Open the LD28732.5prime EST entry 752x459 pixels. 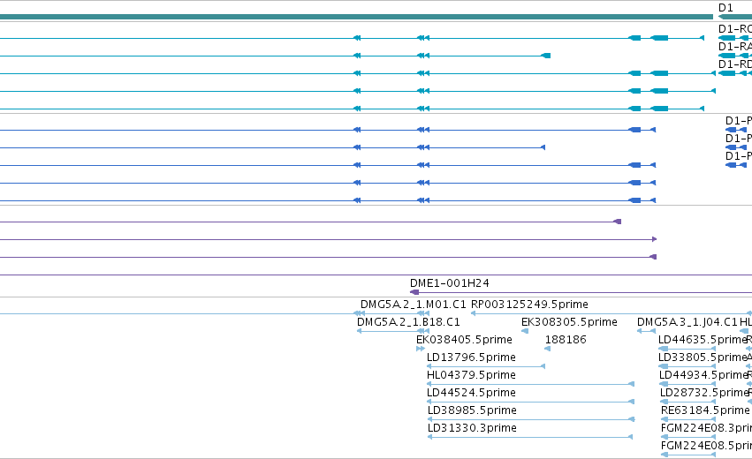coord(704,393)
